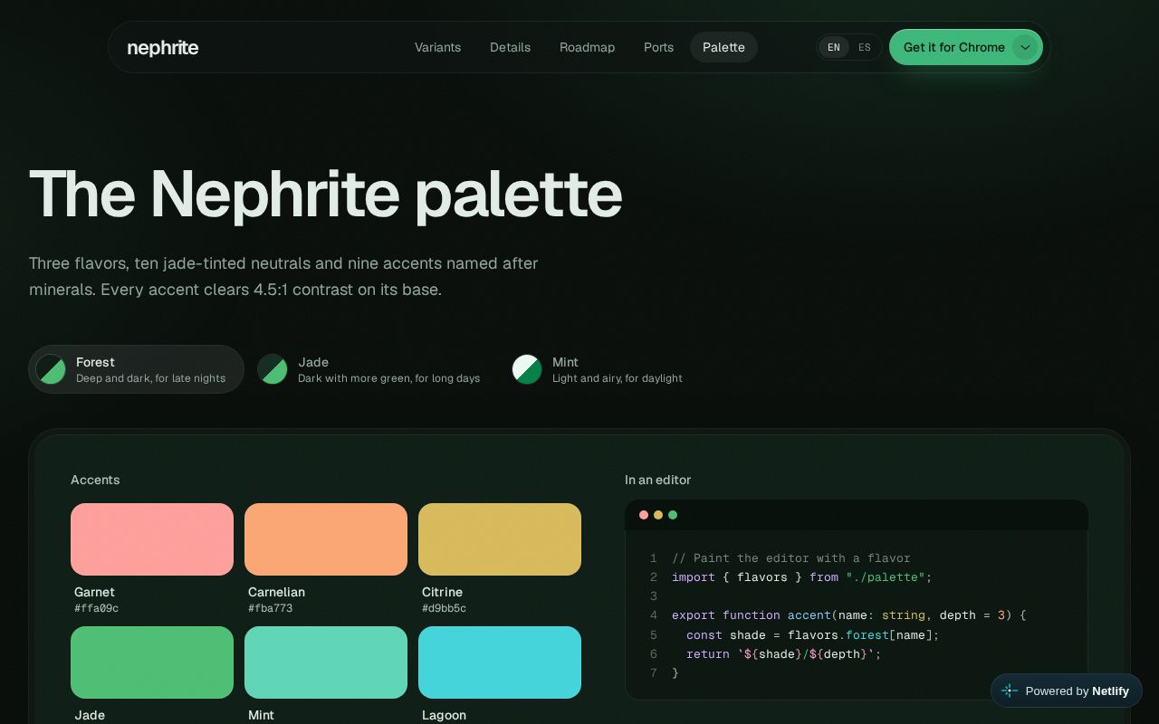1159x724 pixels.
Task: Pick the Mint teal accent swatch
Action: point(326,662)
